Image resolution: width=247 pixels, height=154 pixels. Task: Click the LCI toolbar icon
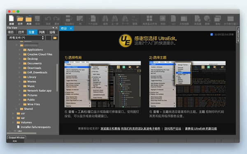(173, 20)
